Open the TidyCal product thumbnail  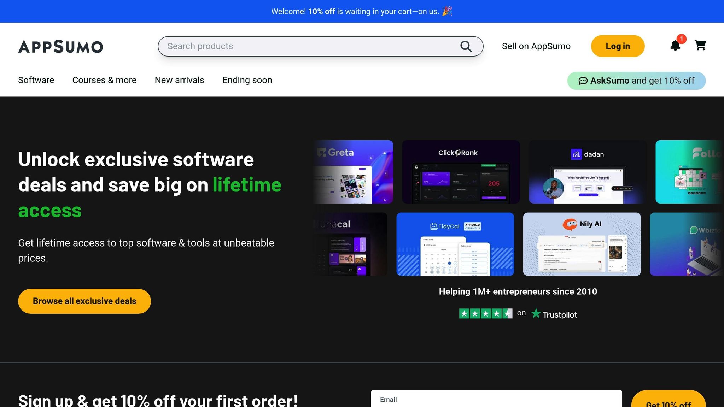point(455,244)
